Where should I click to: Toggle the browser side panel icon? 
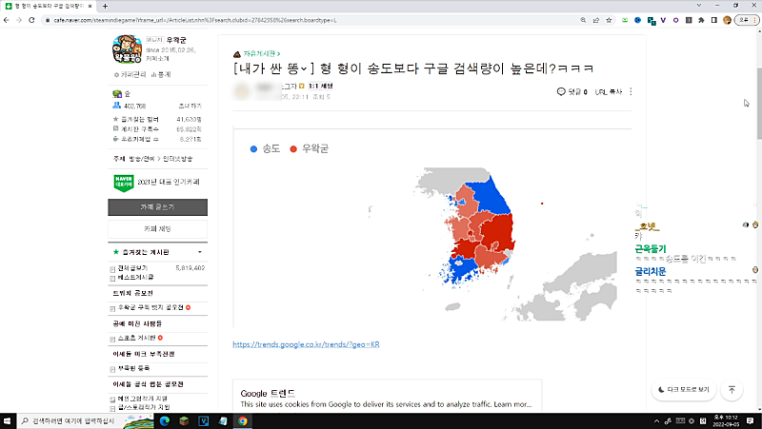coord(713,20)
